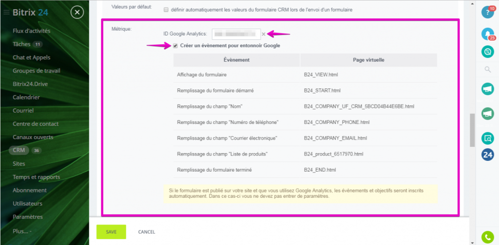Viewport: 499px width, 245px height.
Task: Open Temps et rapports menu item
Action: coord(36,177)
